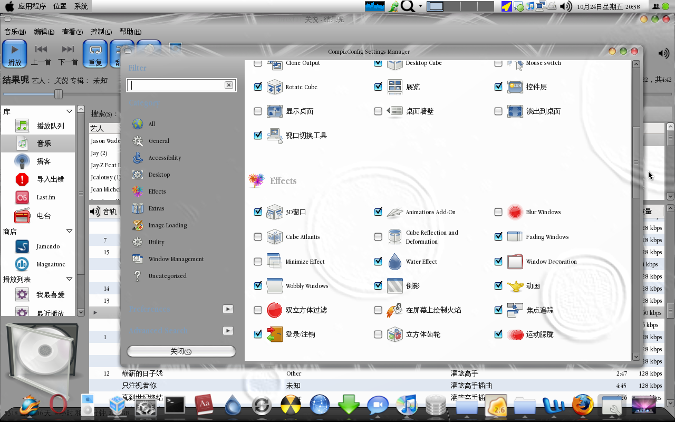Click the volume icon in top panel
The image size is (675, 422).
click(x=566, y=6)
